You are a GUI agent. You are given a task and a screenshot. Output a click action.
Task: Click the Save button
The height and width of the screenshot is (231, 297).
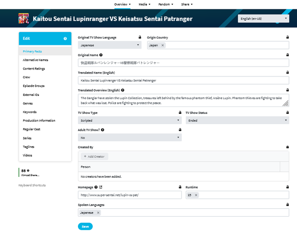(x=85, y=226)
